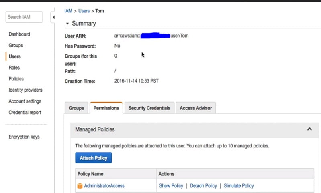This screenshot has width=321, height=193.
Task: Click the AdministratorAccess policy box icon
Action: 80,186
